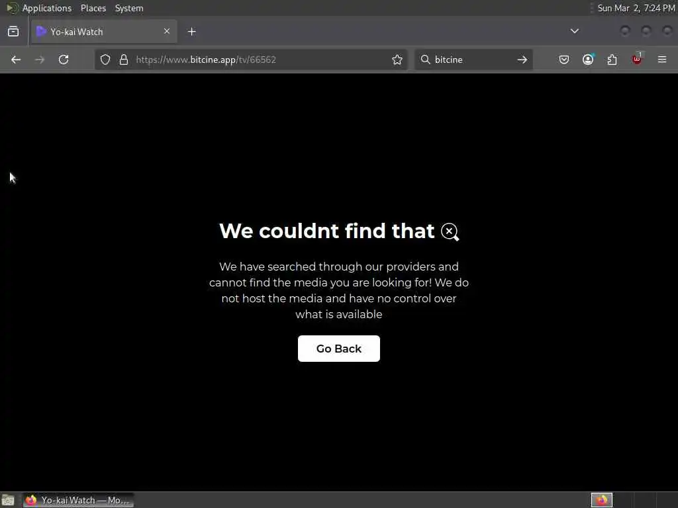Click the uBlock Origin extension icon
678x508 pixels.
[637, 59]
